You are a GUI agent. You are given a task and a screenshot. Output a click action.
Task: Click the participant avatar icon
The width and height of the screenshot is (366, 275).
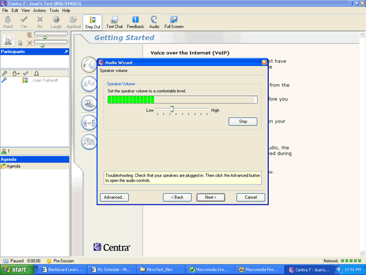point(8,40)
